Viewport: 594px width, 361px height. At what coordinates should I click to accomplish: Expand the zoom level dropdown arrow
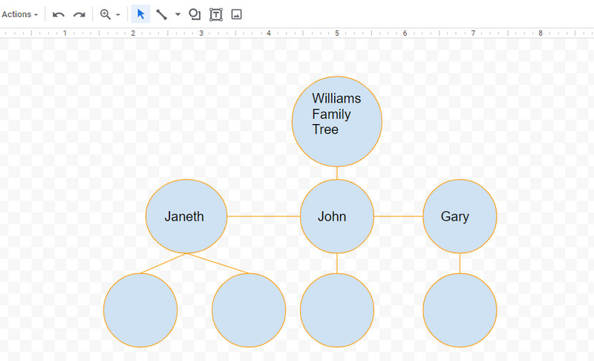coord(118,15)
